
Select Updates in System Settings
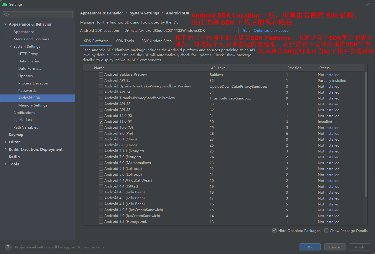[x=25, y=76]
